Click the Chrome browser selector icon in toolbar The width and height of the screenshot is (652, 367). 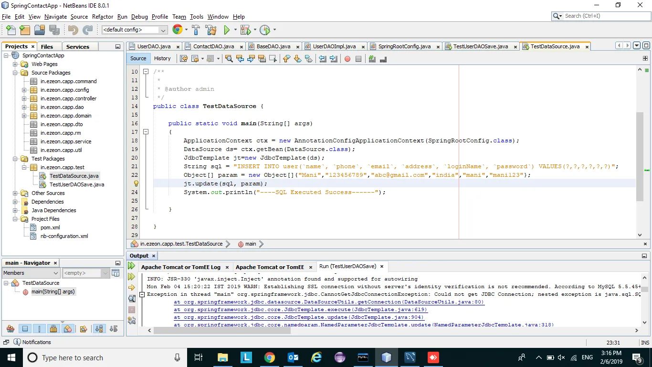pyautogui.click(x=177, y=30)
